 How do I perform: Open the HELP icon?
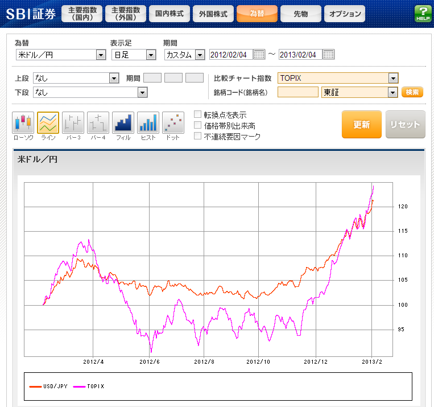coord(423,14)
